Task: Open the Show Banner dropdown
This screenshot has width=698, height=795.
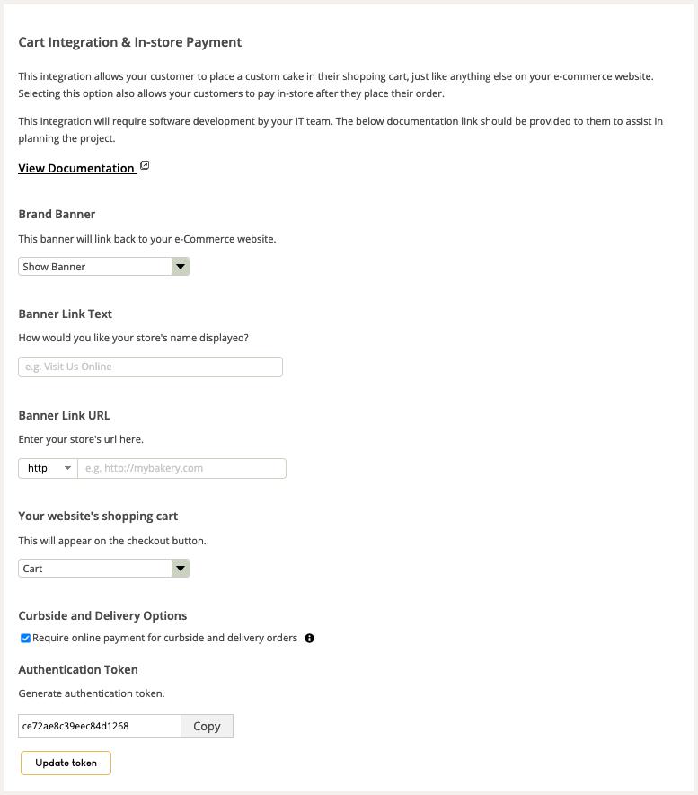Action: tap(95, 267)
